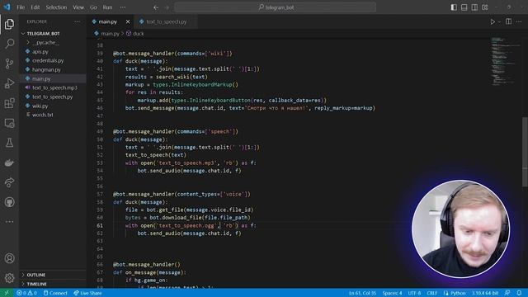Image resolution: width=528 pixels, height=297 pixels.
Task: Split the editor right
Action: coord(508,21)
